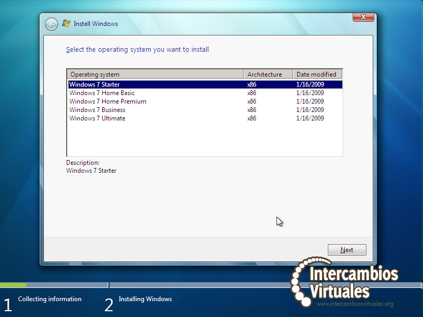Click x86 architecture in Business row
This screenshot has width=423, height=317.
tap(252, 110)
